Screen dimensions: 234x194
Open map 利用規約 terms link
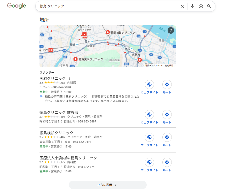coord(169,66)
